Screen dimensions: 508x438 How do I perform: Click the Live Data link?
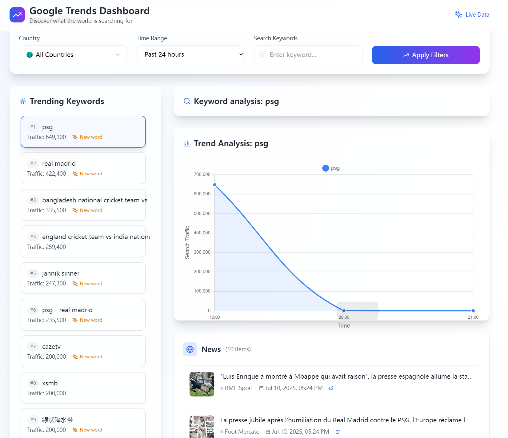coord(472,14)
